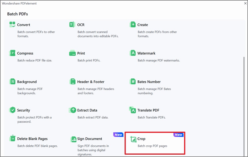This screenshot has width=248, height=157.
Task: Open the Compress tool icon
Action: (12, 53)
